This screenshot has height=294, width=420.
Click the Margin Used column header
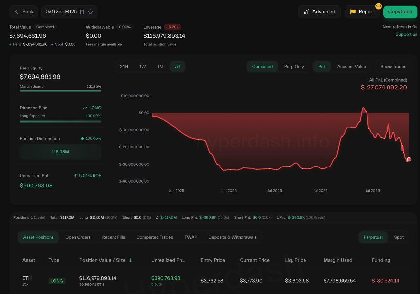(338, 260)
